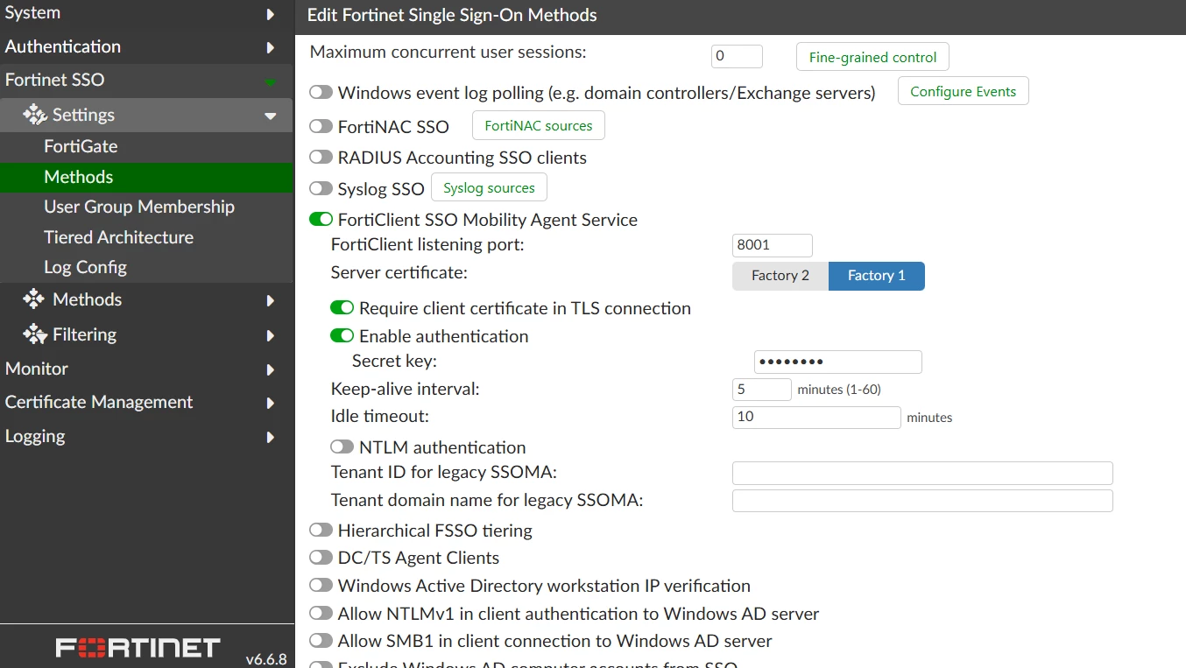The image size is (1186, 668).
Task: Toggle RADIUS Accounting SSO clients
Action: (321, 158)
